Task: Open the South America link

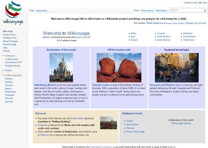Action: point(164,40)
